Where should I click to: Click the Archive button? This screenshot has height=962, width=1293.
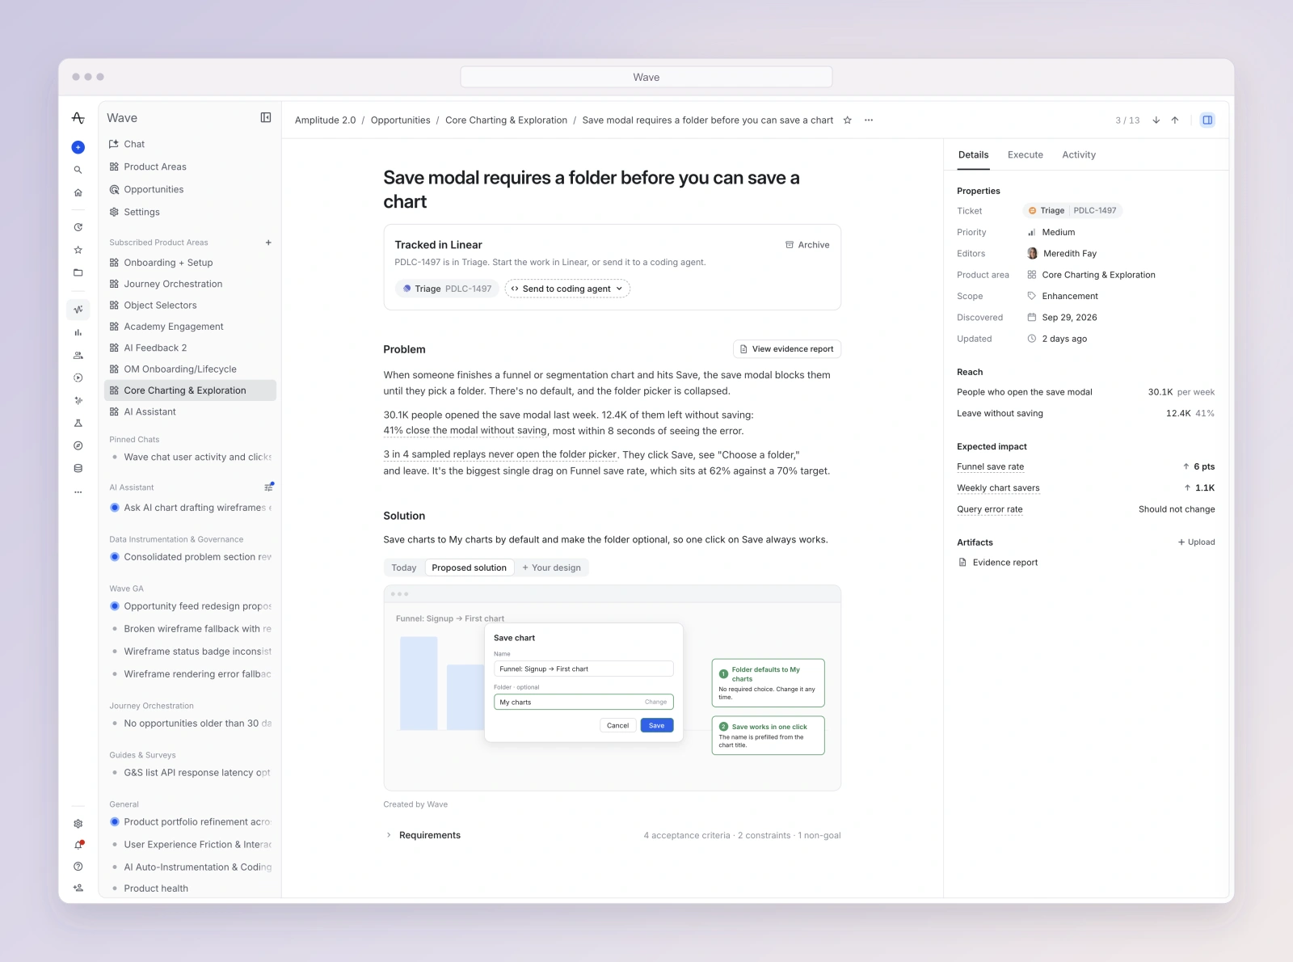point(807,245)
